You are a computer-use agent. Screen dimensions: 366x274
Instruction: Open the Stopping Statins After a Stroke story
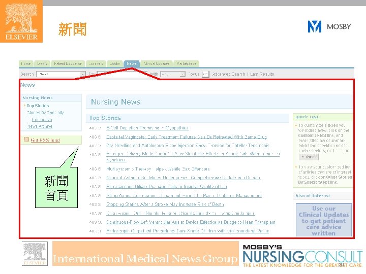point(165,204)
